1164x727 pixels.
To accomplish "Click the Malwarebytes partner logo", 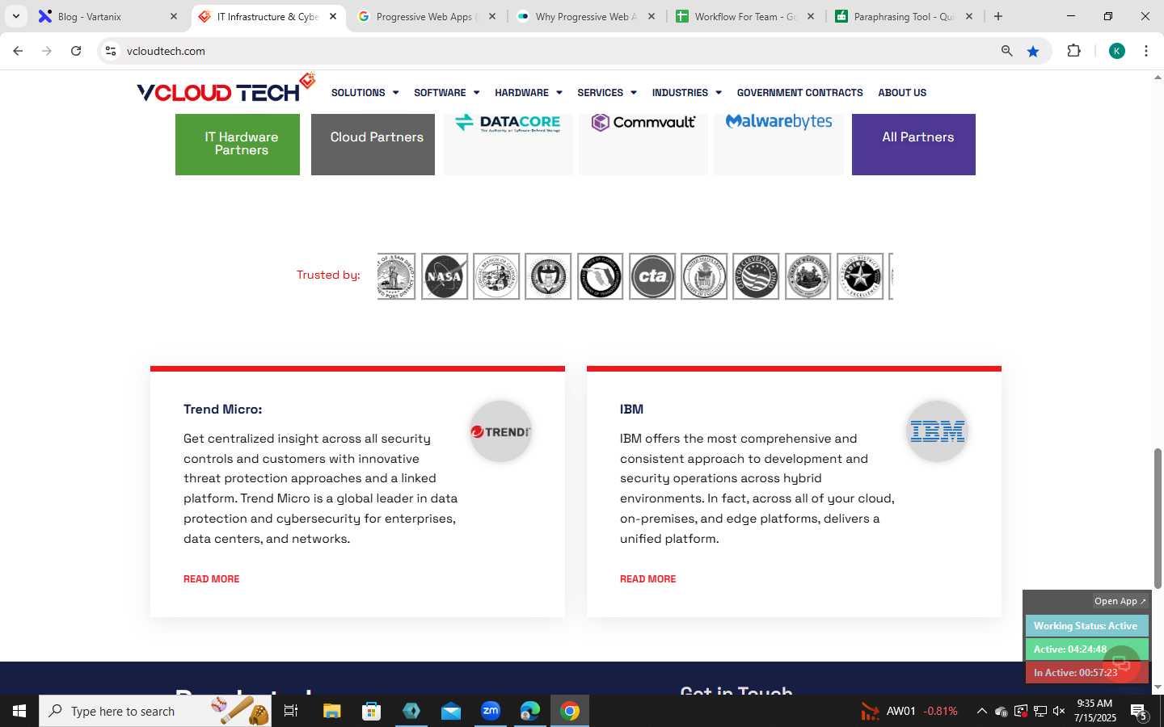I will tap(778, 121).
